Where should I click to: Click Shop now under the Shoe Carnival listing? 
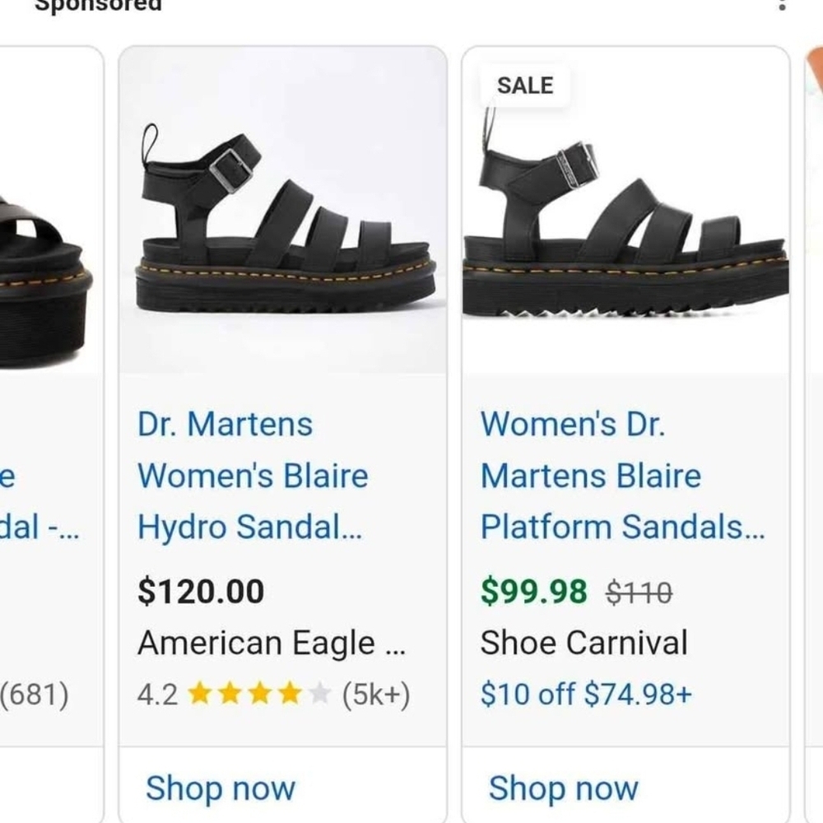coord(564,788)
